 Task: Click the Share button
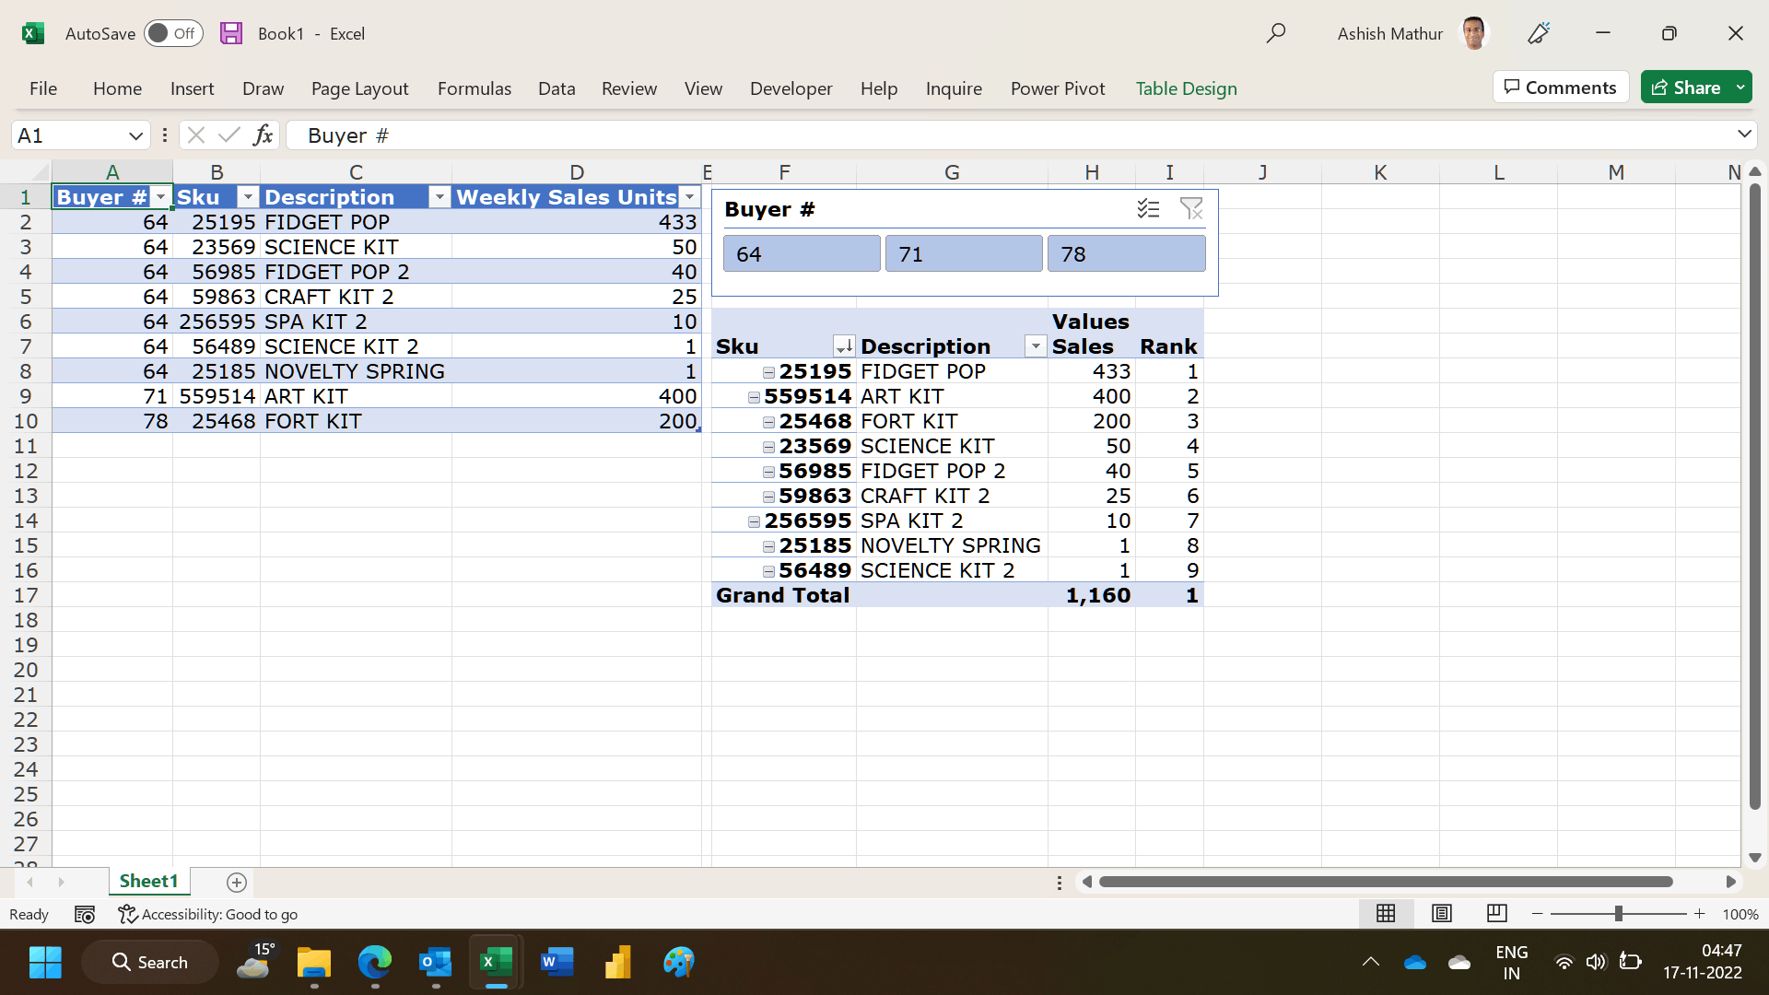click(x=1686, y=88)
